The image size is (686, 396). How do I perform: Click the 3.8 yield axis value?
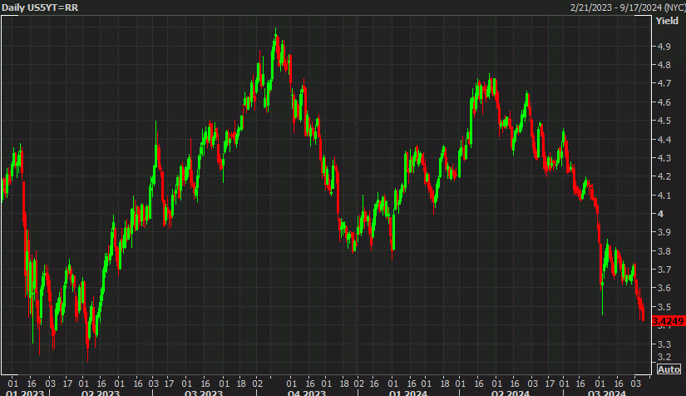[664, 251]
